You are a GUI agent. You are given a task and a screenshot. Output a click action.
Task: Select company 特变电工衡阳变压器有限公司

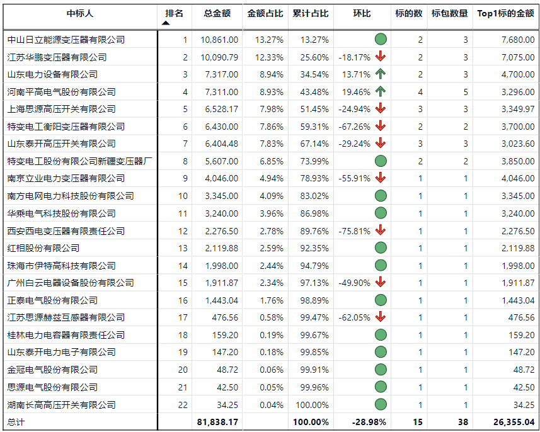pyautogui.click(x=66, y=127)
